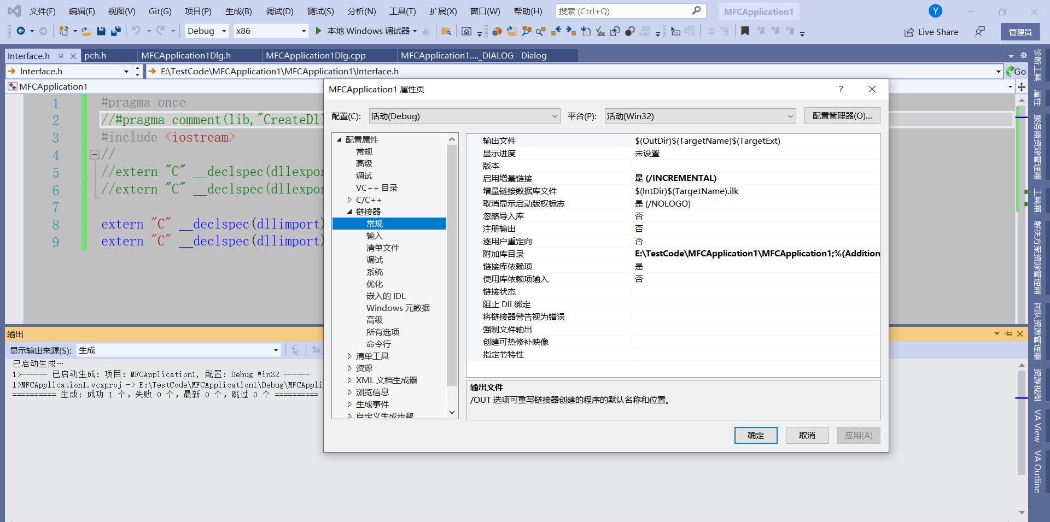Click the green Go button in the navigation bar

click(1016, 71)
